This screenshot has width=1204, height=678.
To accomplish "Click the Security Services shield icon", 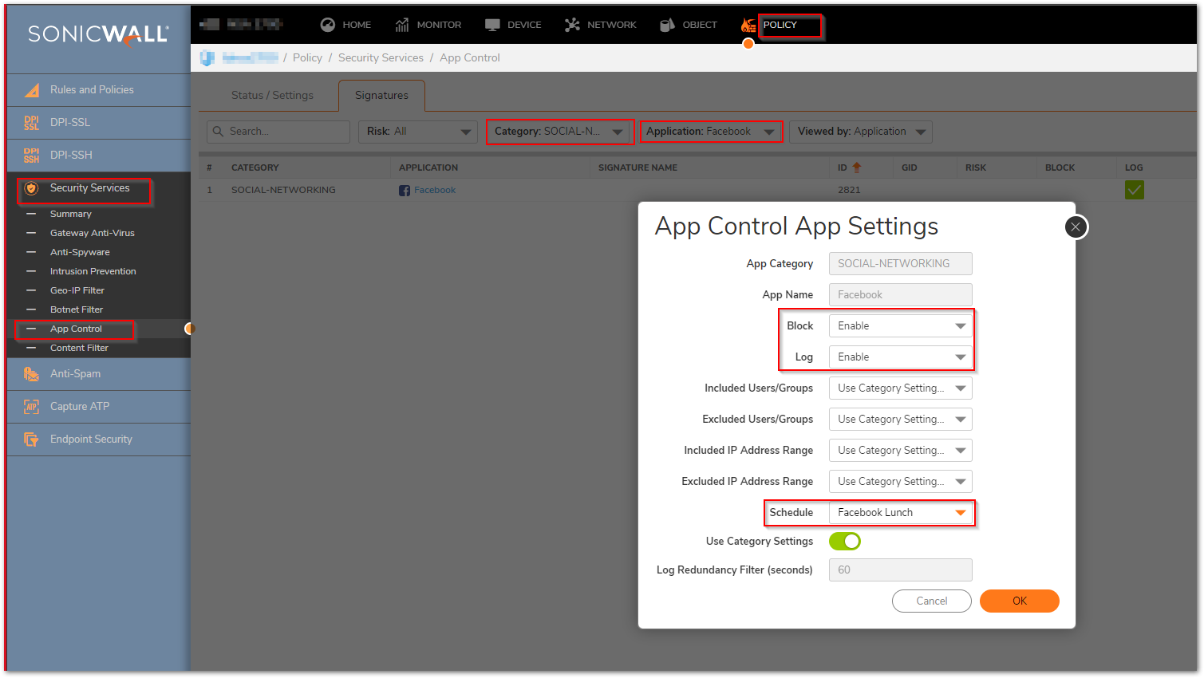I will click(x=31, y=188).
